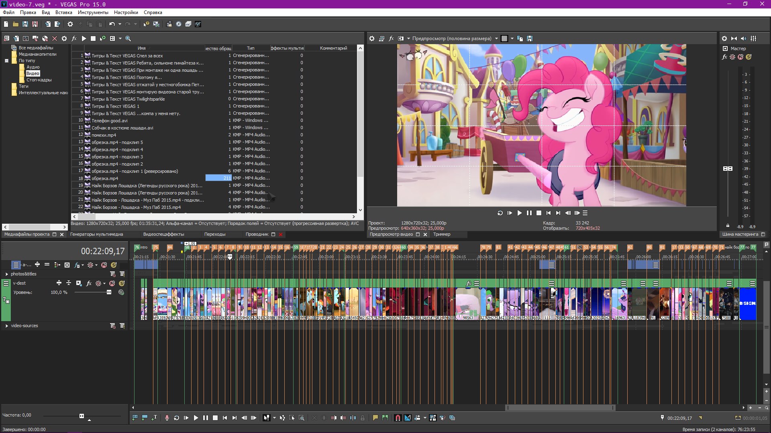Delete selected media with the red X icon
This screenshot has width=771, height=433.
point(55,38)
